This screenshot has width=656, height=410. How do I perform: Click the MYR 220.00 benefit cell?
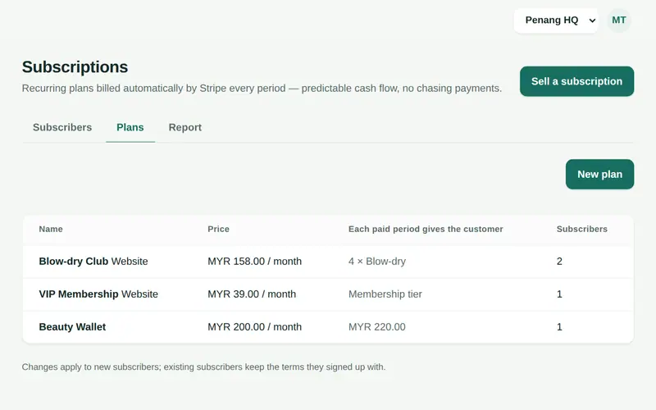[376, 326]
